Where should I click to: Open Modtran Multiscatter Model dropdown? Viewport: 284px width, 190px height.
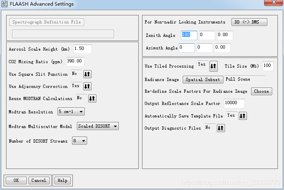click(x=98, y=126)
